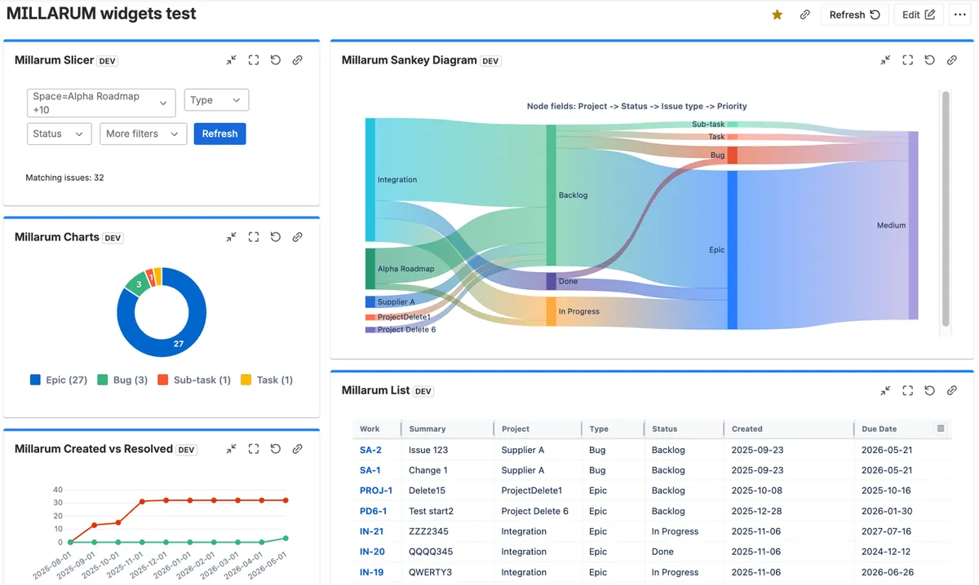Viewport: 979px width, 585px height.
Task: Select the Medium priority node in Sankey
Action: click(913, 225)
